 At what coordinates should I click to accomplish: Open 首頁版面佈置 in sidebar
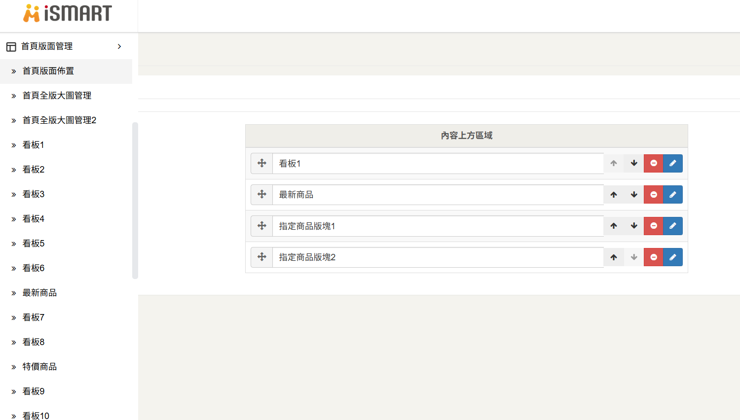pos(66,71)
